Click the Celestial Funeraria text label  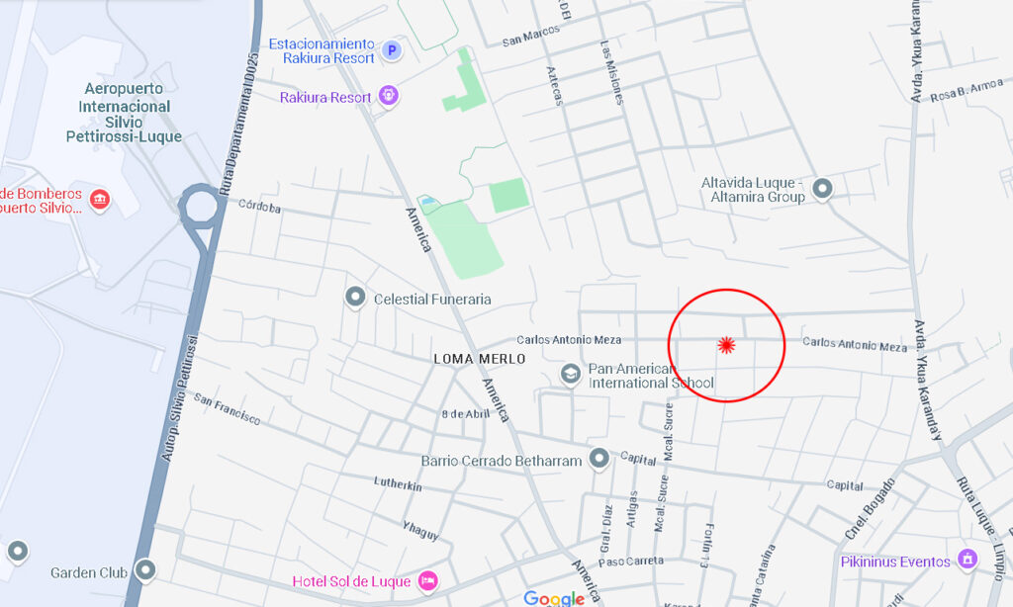coord(432,299)
